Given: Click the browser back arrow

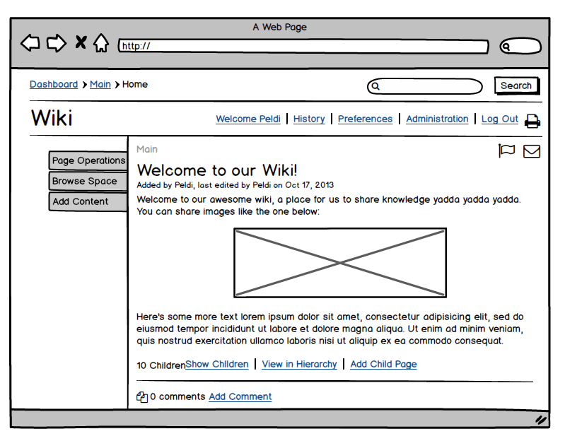Looking at the screenshot, I should (30, 43).
